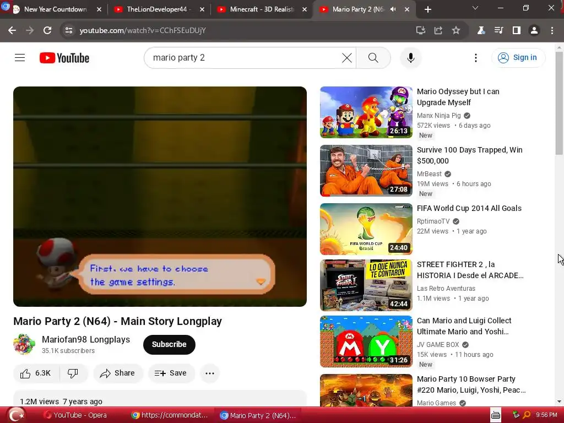Toggle the browser side panel icon
Image resolution: width=564 pixels, height=423 pixels.
[517, 31]
